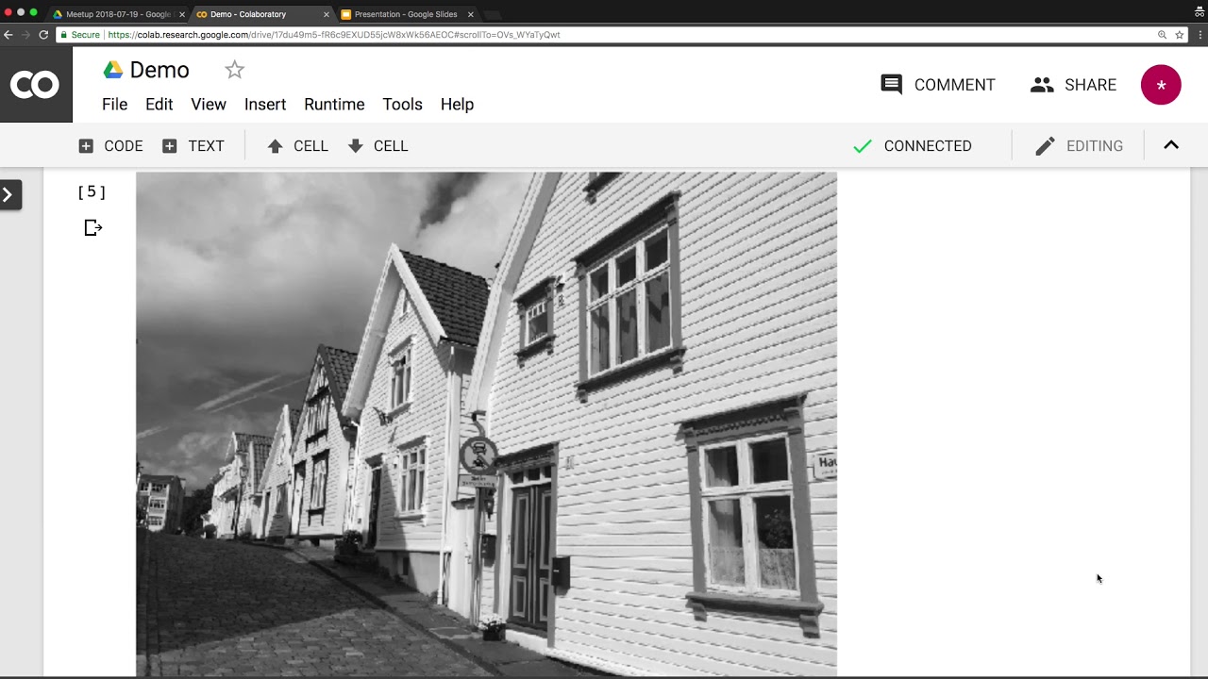Click the COMMENT button

pyautogui.click(x=937, y=85)
